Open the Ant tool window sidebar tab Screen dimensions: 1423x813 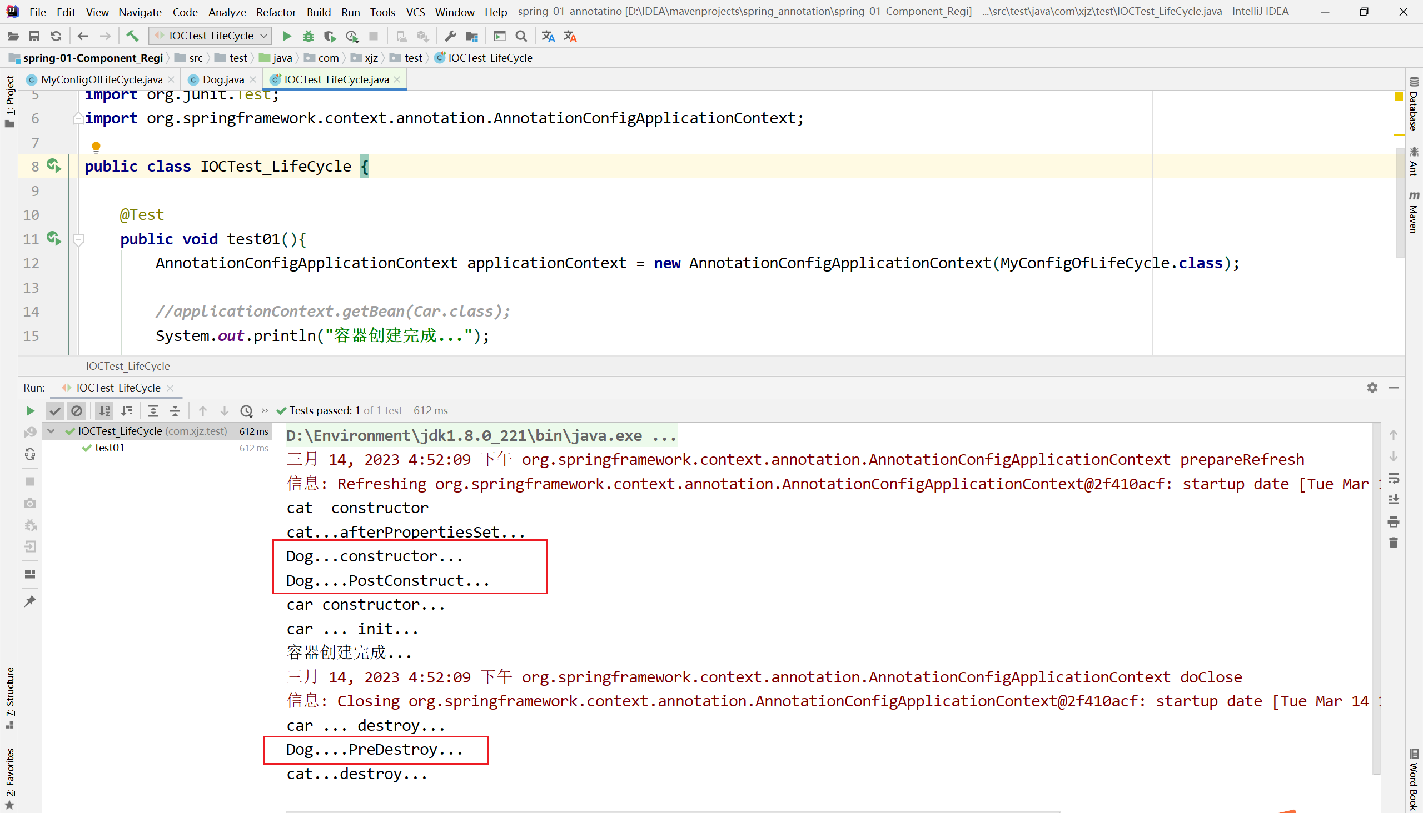coord(1414,162)
